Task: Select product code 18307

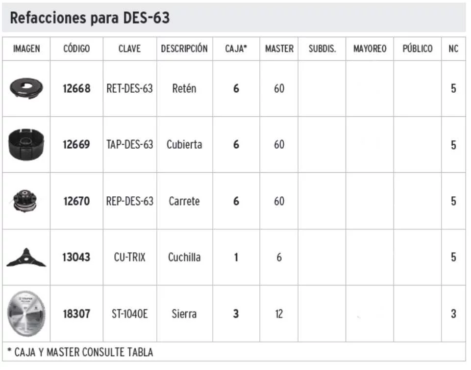Action: click(x=76, y=314)
